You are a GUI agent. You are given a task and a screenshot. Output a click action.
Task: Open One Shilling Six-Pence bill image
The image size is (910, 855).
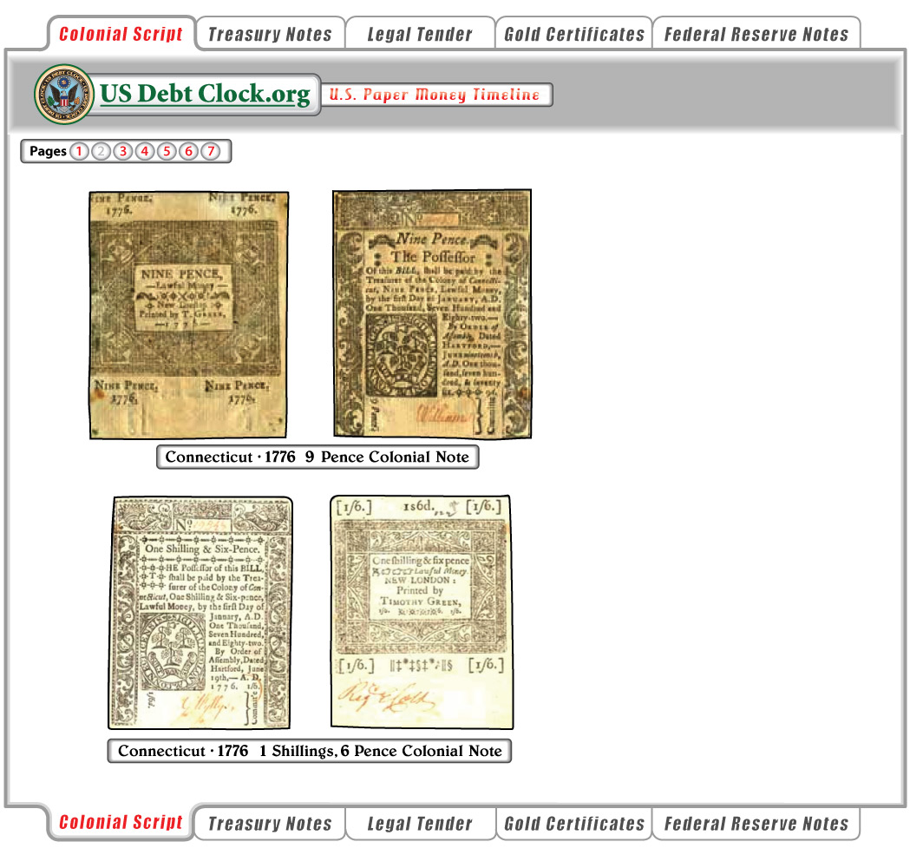coord(200,613)
